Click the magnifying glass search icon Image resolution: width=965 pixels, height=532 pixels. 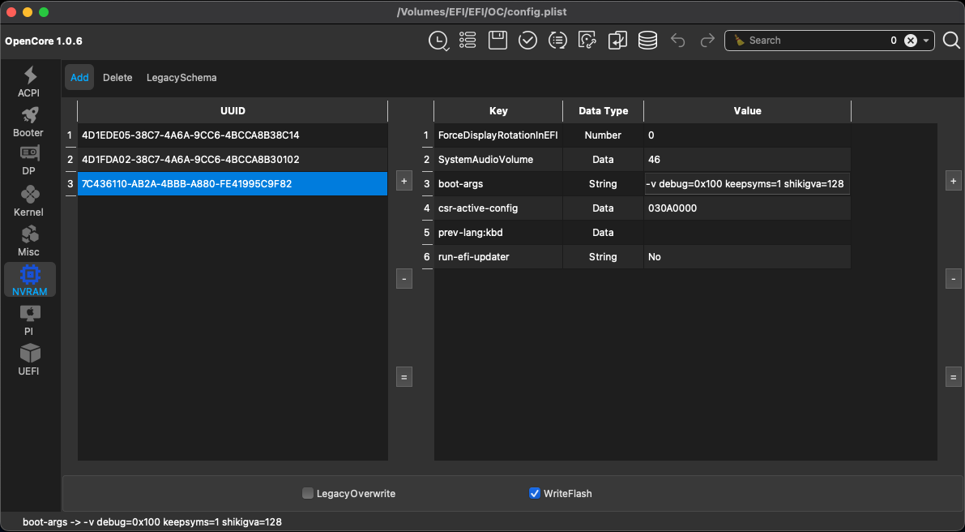click(x=951, y=40)
